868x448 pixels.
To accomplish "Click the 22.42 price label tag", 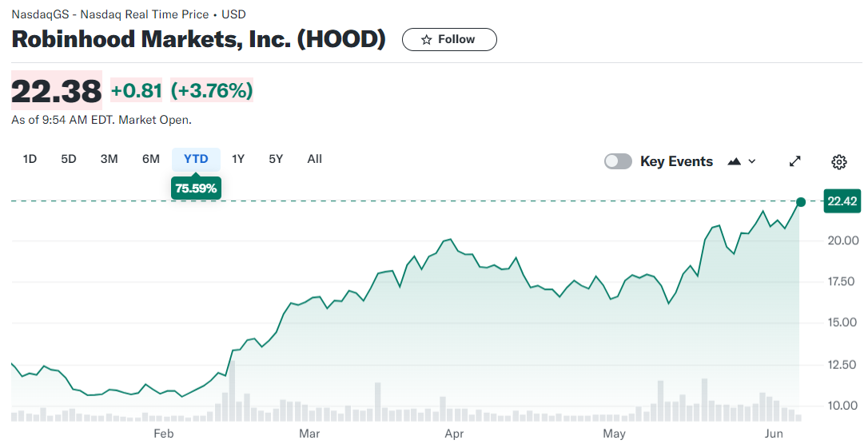I will (x=842, y=201).
